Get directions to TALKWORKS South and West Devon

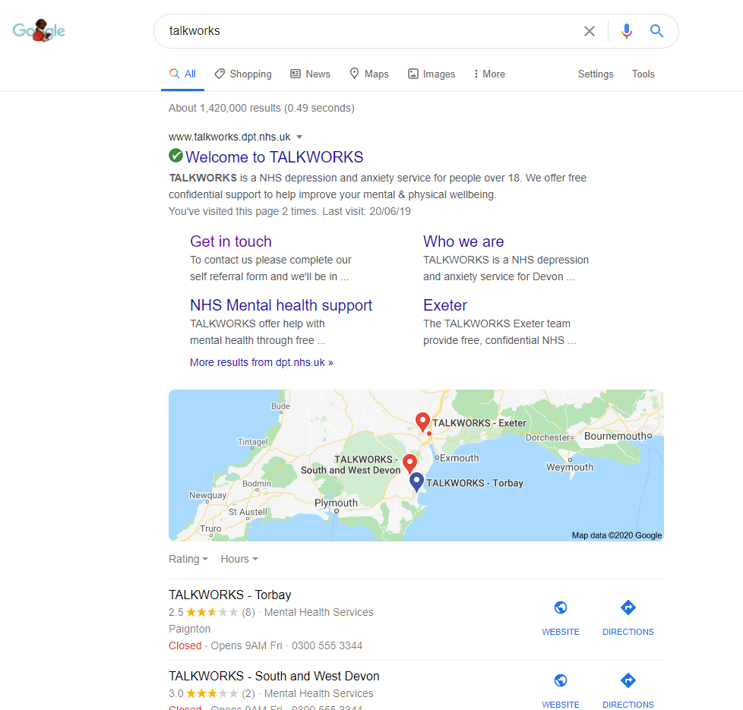(x=628, y=690)
